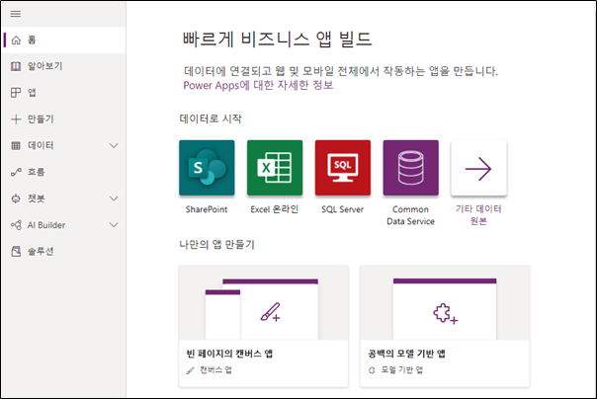This screenshot has width=597, height=399.
Task: Click the paintbrush icon on the canvas app card
Action: (270, 312)
